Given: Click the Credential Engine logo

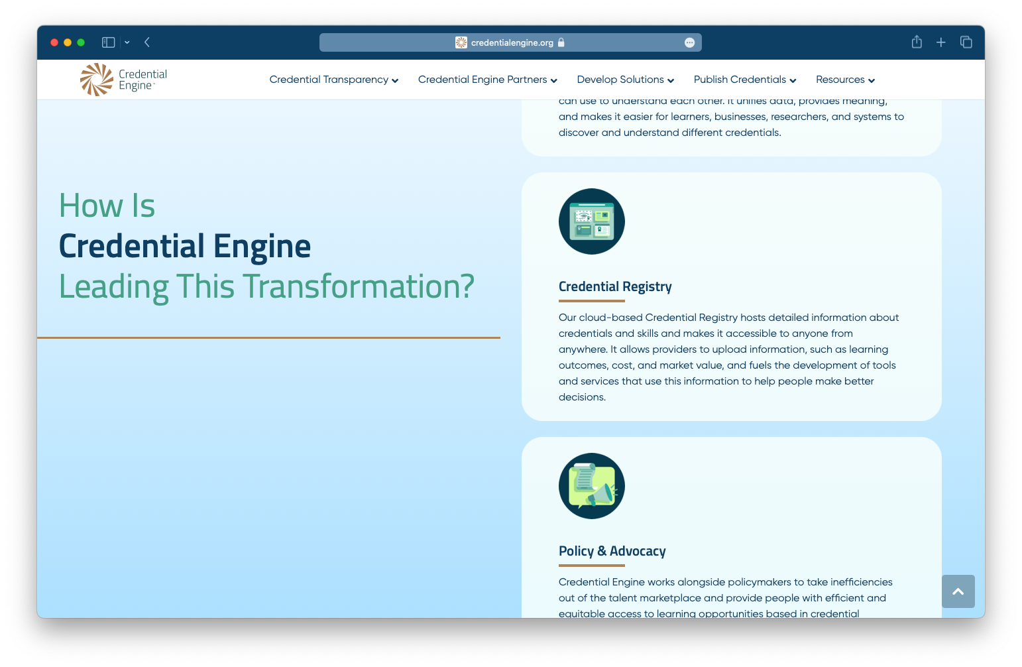Looking at the screenshot, I should click(124, 80).
